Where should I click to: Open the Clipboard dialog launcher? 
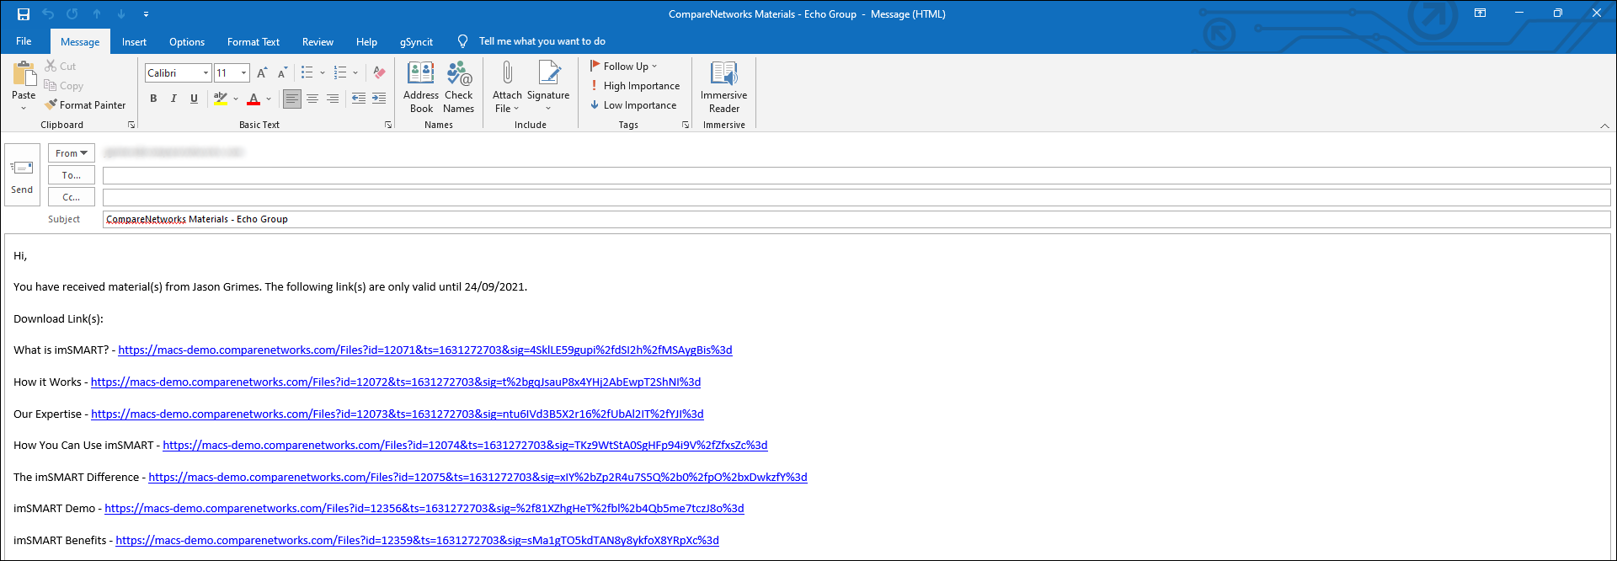tap(131, 125)
